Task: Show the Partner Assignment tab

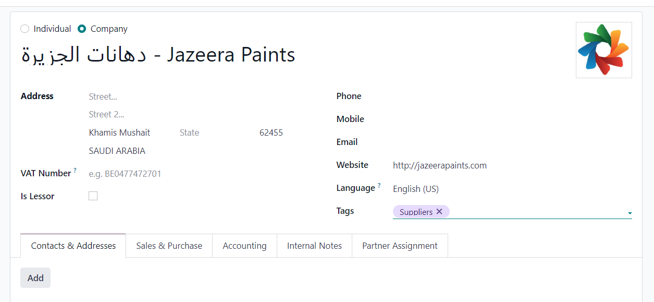Action: [400, 246]
